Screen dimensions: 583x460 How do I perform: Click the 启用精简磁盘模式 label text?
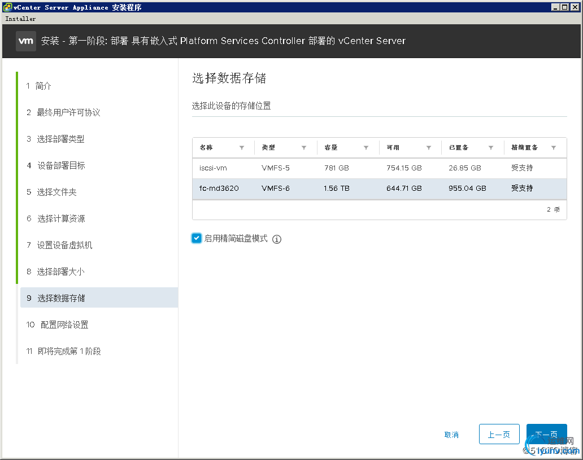[236, 239]
